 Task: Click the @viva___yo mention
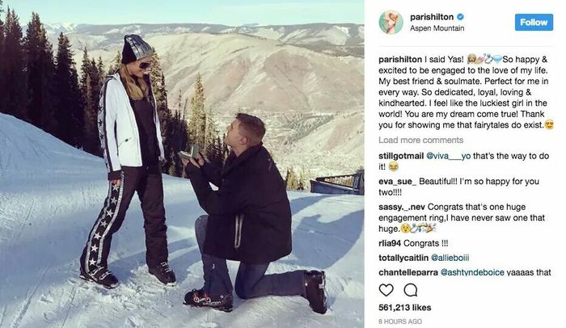point(449,156)
